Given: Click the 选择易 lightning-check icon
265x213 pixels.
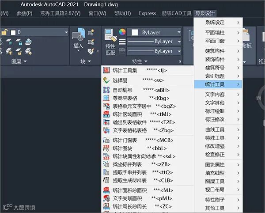Looking at the screenshot, I should [x=106, y=80].
